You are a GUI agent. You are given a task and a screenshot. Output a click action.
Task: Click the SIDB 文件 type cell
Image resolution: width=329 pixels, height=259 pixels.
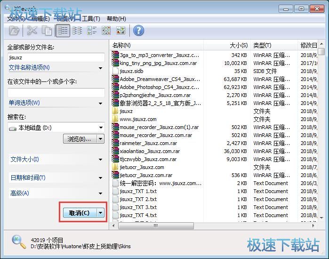[265, 71]
